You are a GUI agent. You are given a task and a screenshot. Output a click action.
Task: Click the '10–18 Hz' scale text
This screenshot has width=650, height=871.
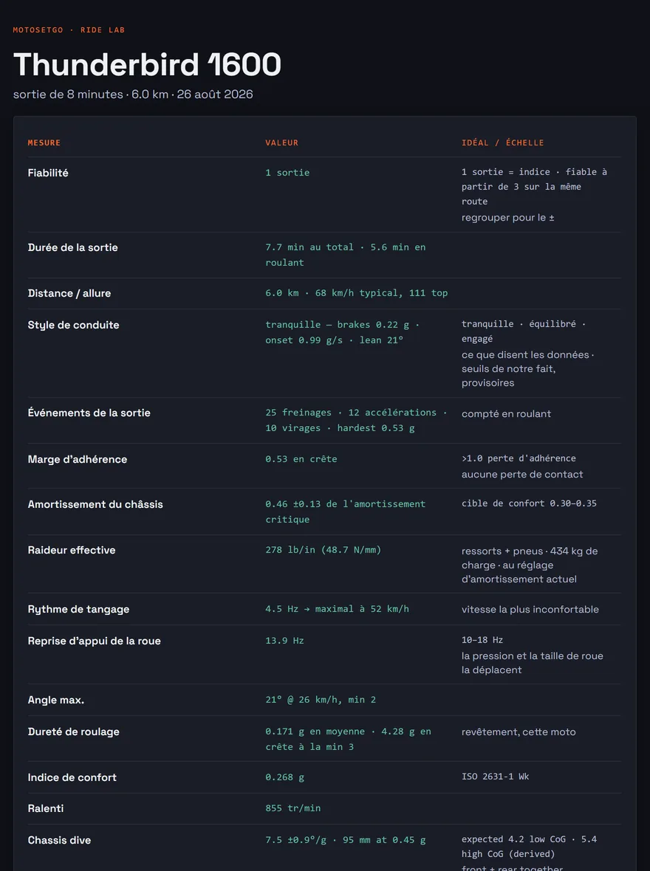coord(482,640)
